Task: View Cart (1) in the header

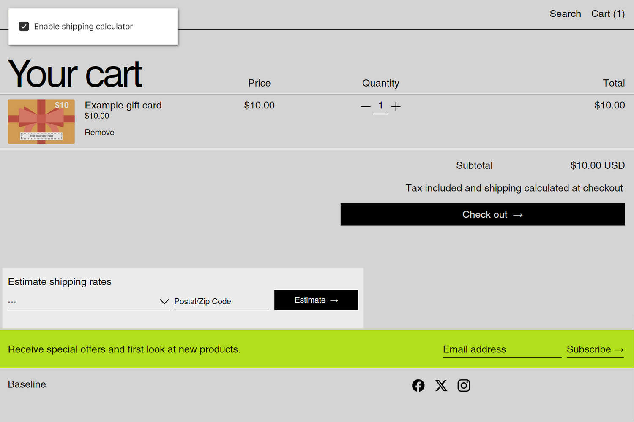Action: point(607,14)
